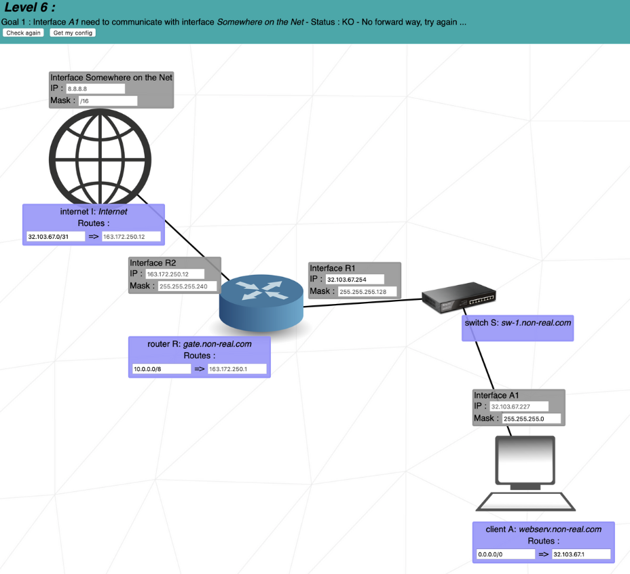Edit Somewhere on the Net Mask field

click(x=108, y=101)
